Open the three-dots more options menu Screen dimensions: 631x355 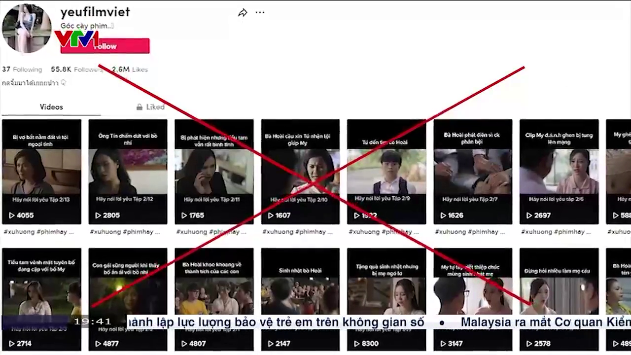[260, 13]
